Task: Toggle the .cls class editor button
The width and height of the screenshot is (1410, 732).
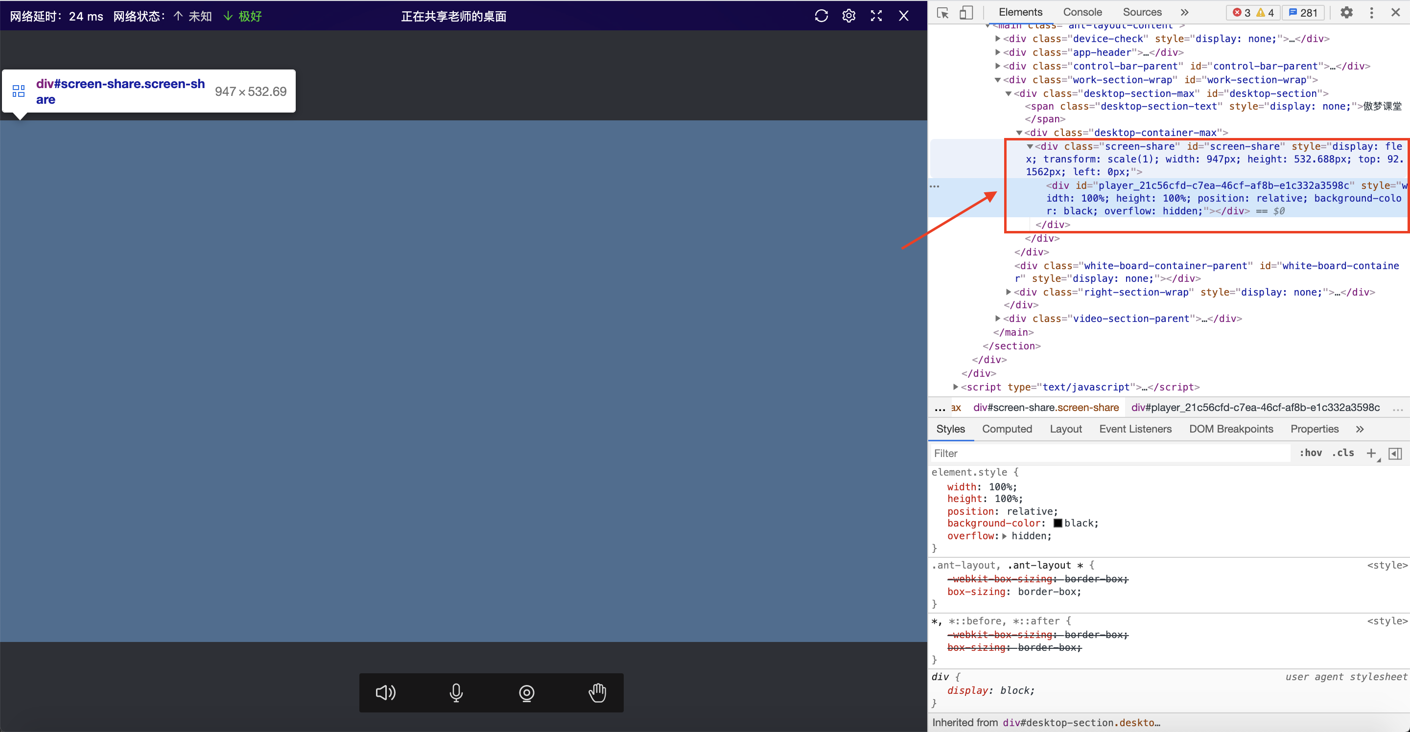Action: pos(1342,453)
